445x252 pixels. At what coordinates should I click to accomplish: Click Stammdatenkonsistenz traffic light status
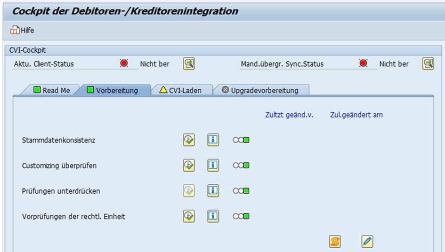point(241,140)
